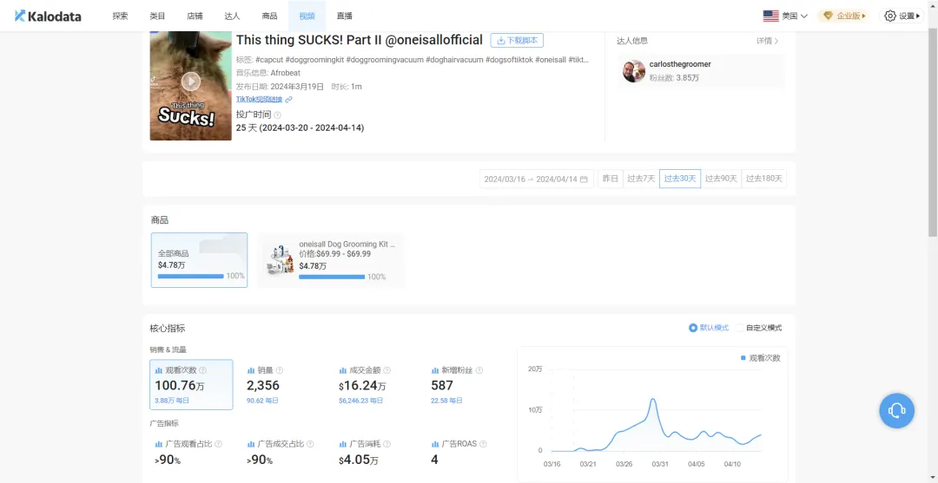This screenshot has height=483, width=938.
Task: Click help icon next to 投广时间
Action: pyautogui.click(x=278, y=114)
